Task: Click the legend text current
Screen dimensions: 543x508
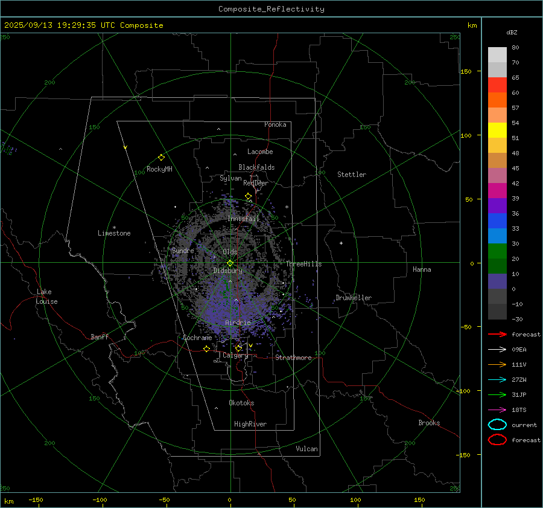Action: (x=524, y=425)
